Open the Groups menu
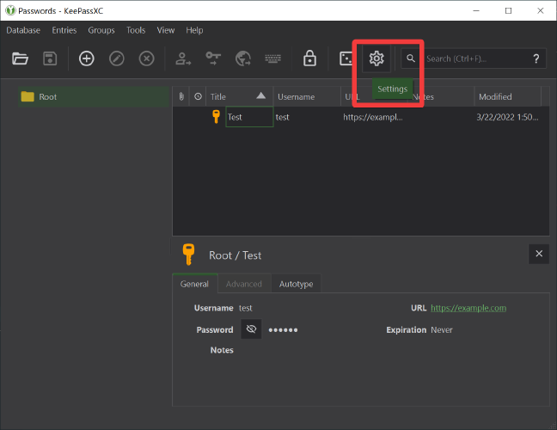 click(101, 30)
